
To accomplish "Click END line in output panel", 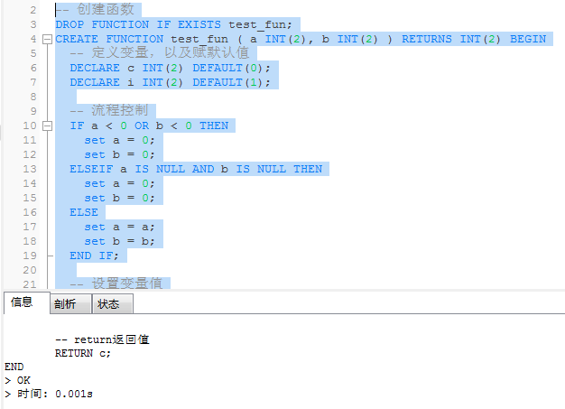I will 14,367.
